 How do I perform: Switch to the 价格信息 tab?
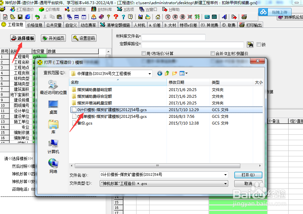tap(35, 25)
